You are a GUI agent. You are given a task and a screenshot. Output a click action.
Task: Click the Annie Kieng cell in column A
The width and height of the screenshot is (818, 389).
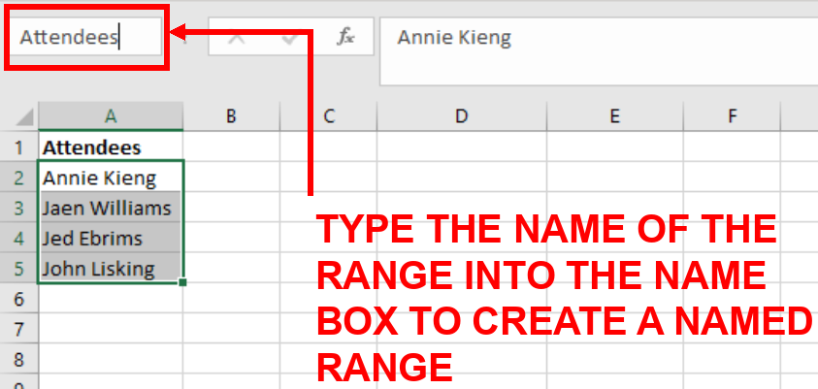tap(111, 178)
